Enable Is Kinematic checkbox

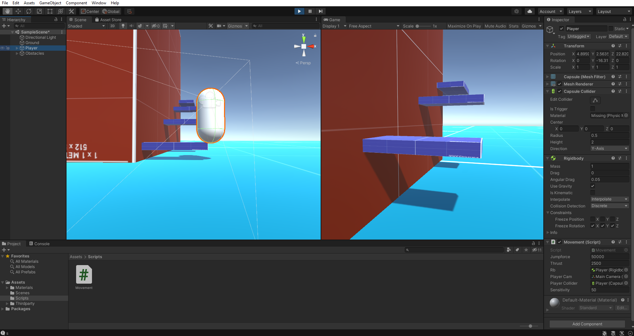(593, 193)
